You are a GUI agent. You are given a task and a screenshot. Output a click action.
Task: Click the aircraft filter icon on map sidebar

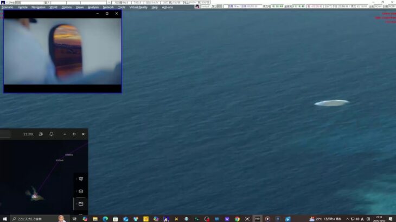coord(81,179)
